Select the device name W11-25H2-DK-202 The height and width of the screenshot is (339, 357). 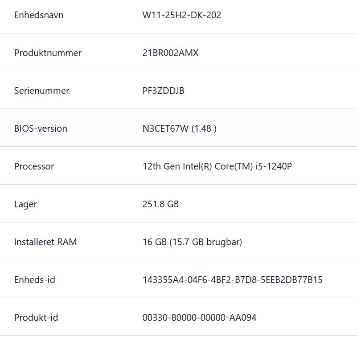pyautogui.click(x=181, y=15)
